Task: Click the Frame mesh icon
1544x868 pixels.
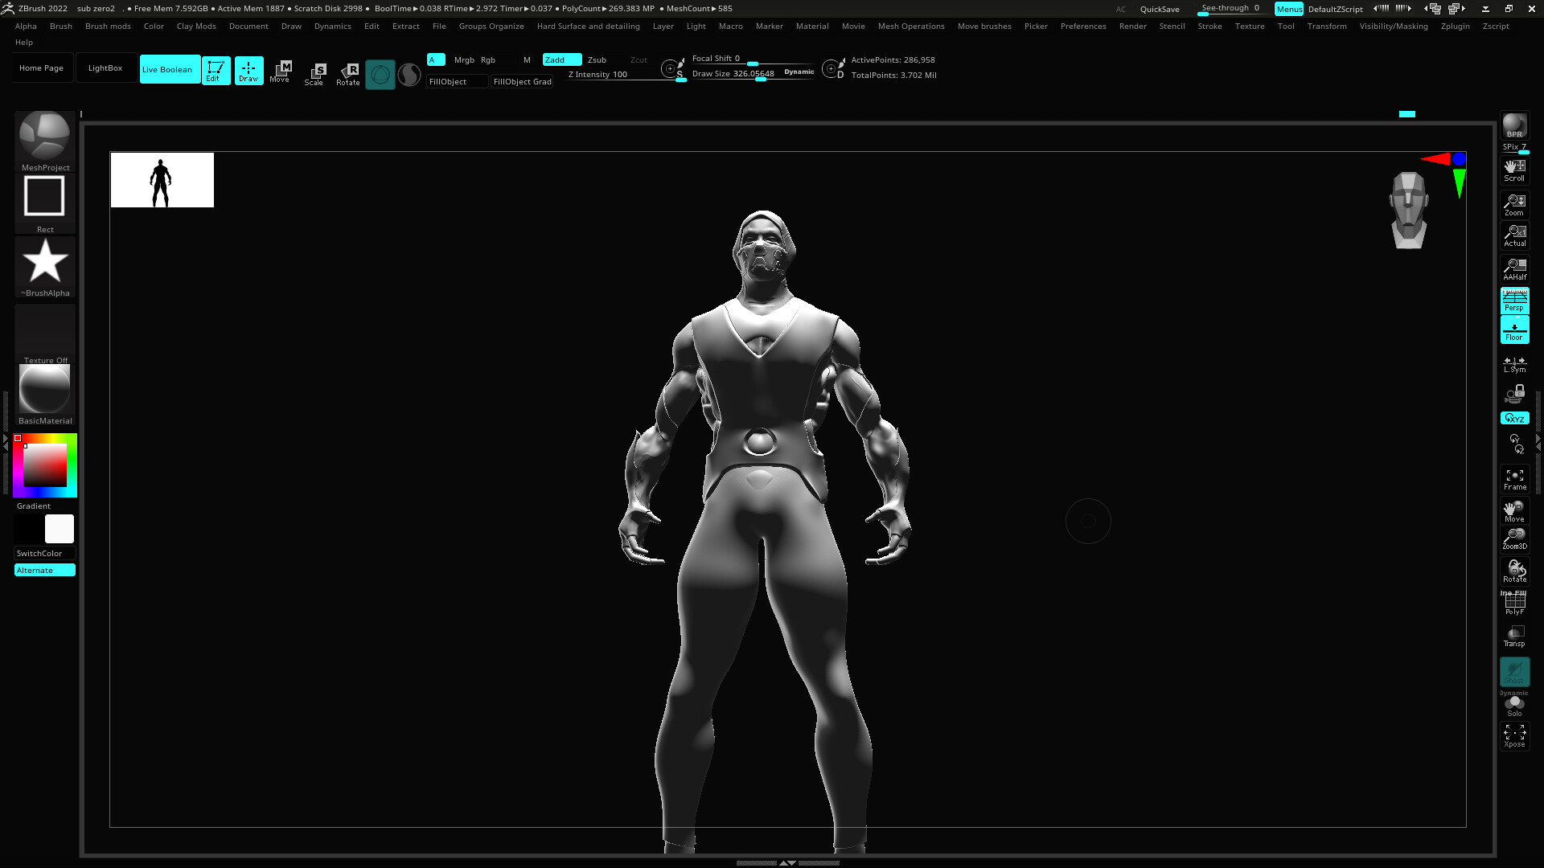Action: coord(1514,479)
